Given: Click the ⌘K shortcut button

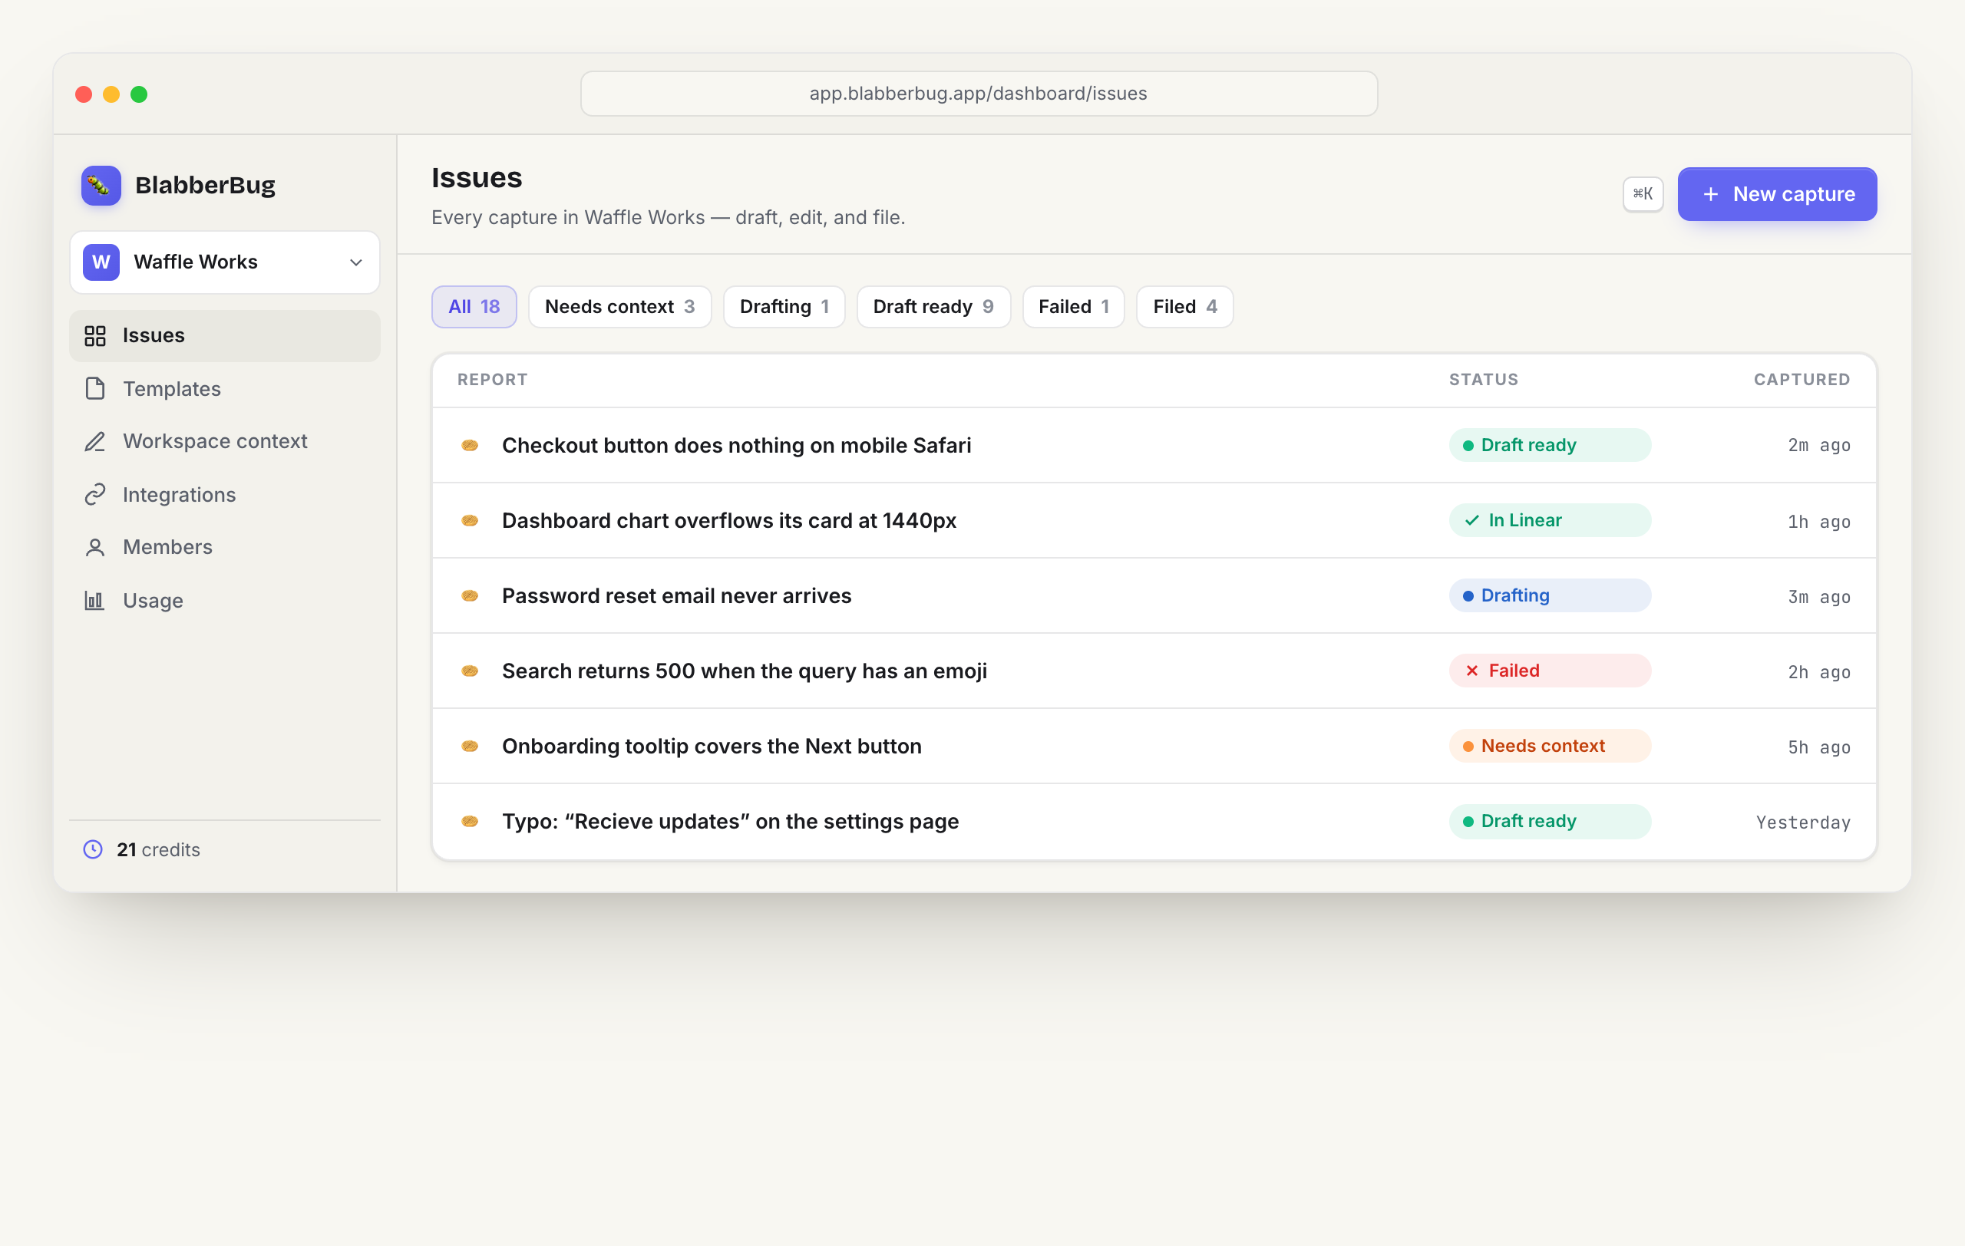Looking at the screenshot, I should coord(1643,194).
